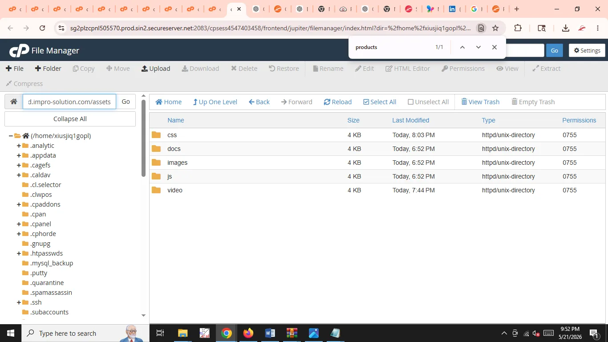608x342 pixels.
Task: Click Empty Trash
Action: (533, 102)
